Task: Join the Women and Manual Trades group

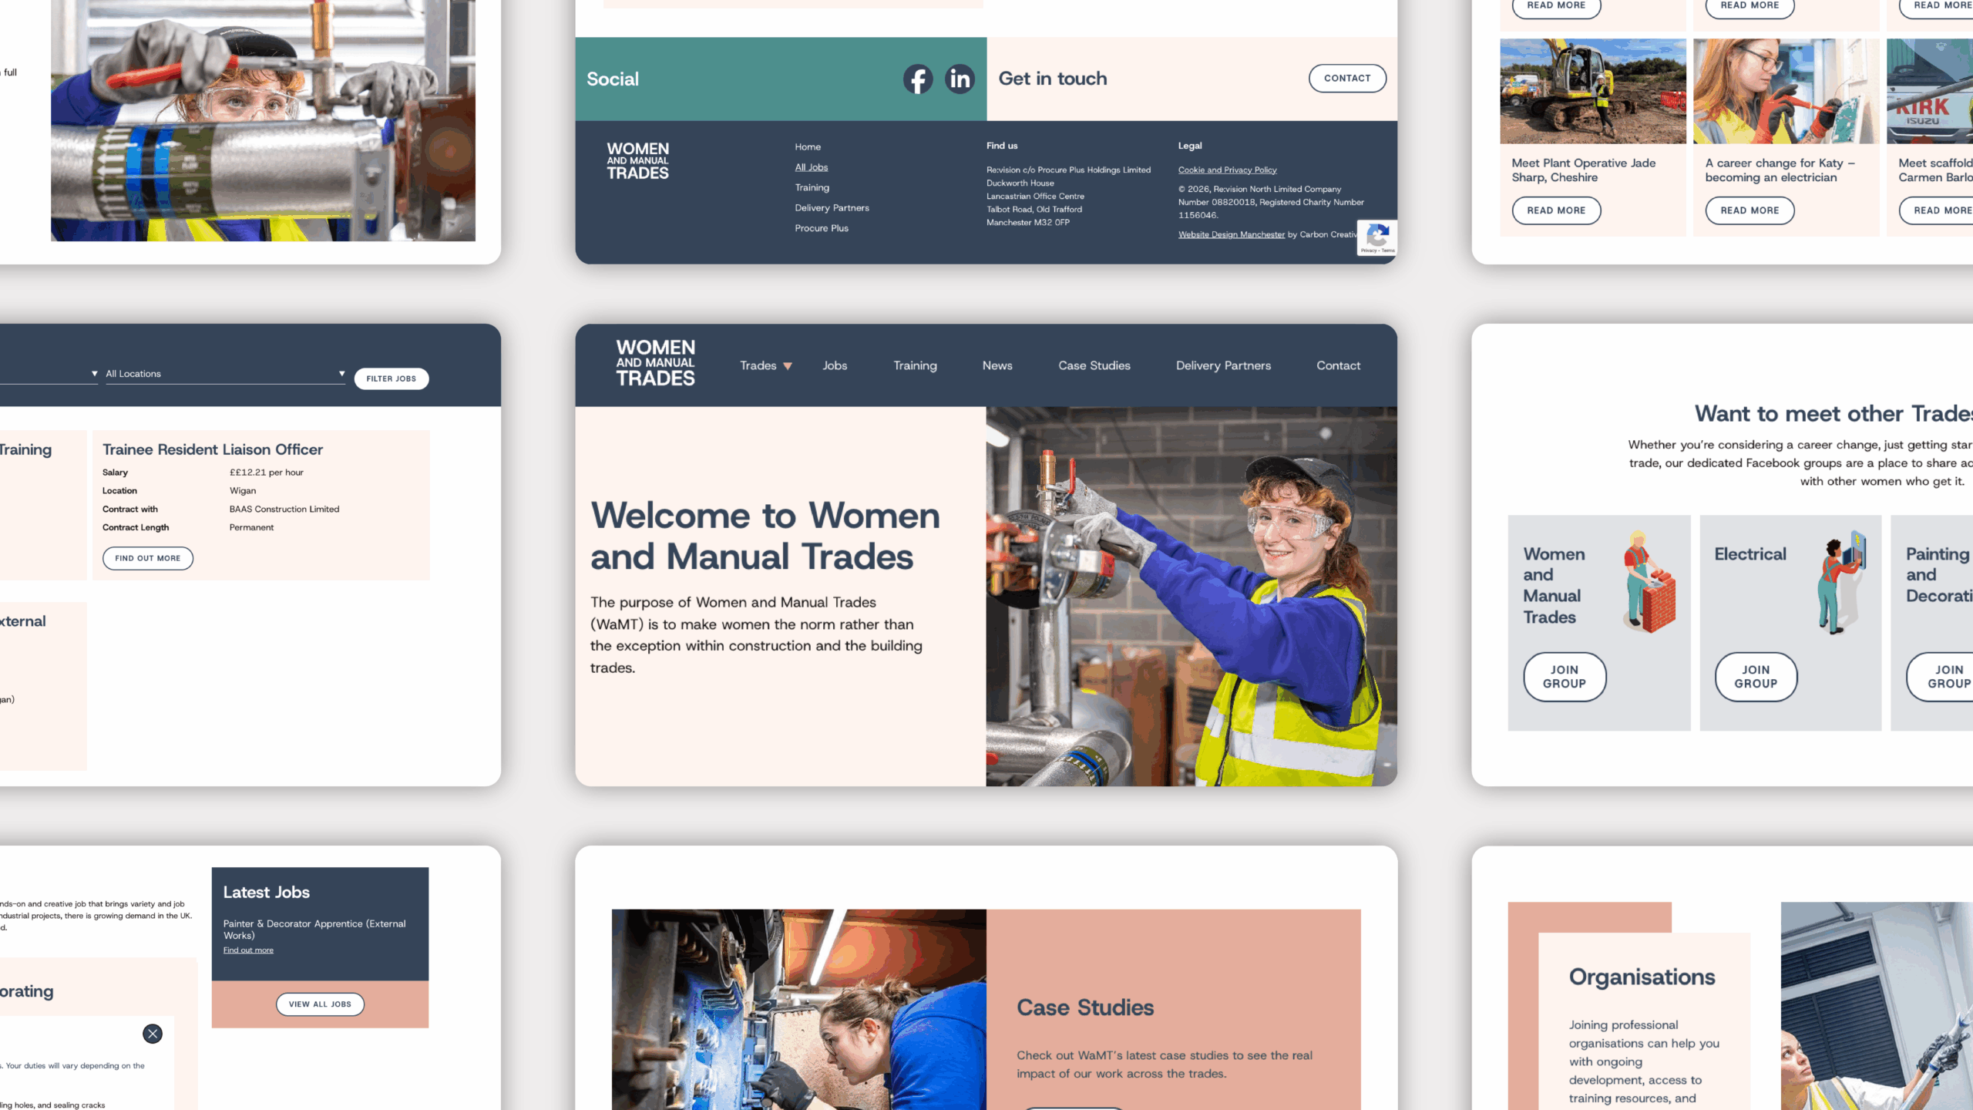Action: pyautogui.click(x=1565, y=677)
